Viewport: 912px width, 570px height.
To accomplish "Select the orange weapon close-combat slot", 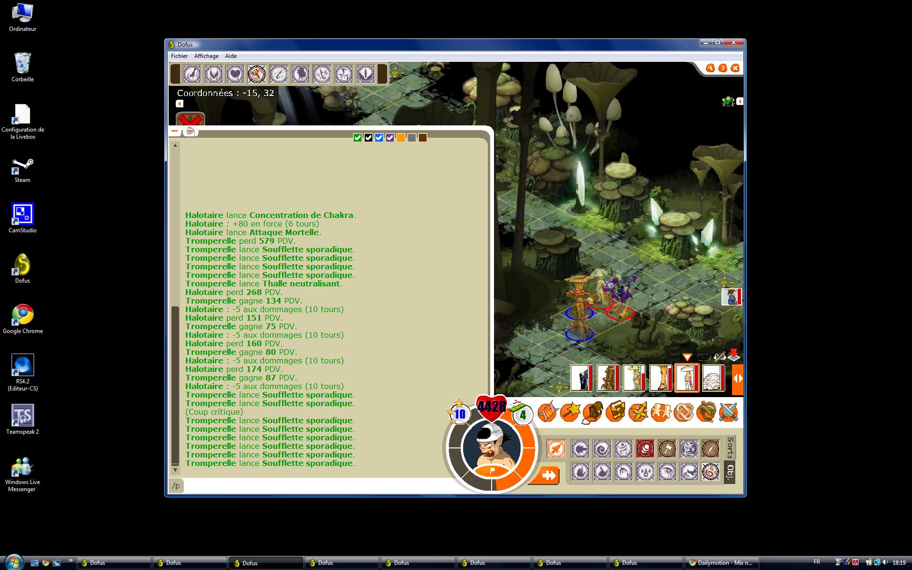I will click(556, 448).
